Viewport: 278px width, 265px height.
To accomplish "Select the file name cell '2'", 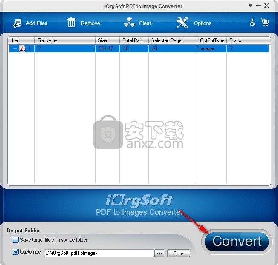I will pyautogui.click(x=65, y=48).
